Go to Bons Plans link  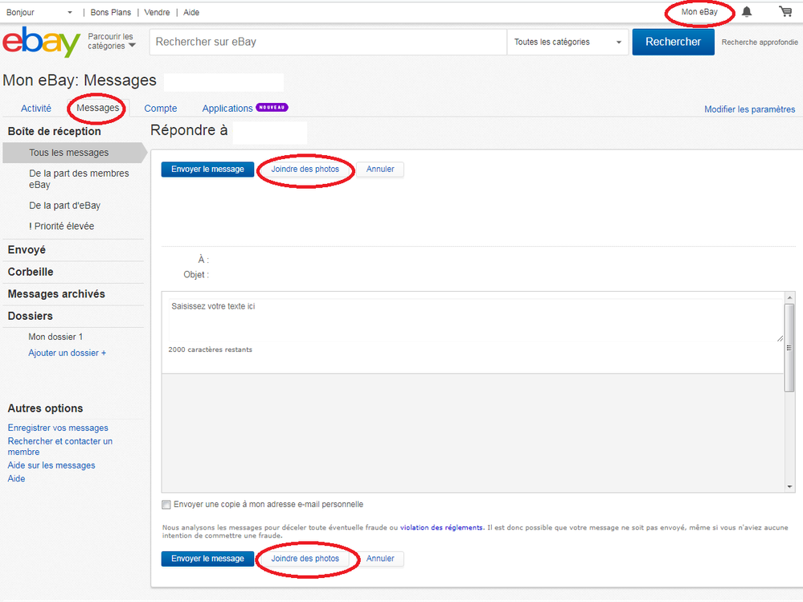click(111, 12)
